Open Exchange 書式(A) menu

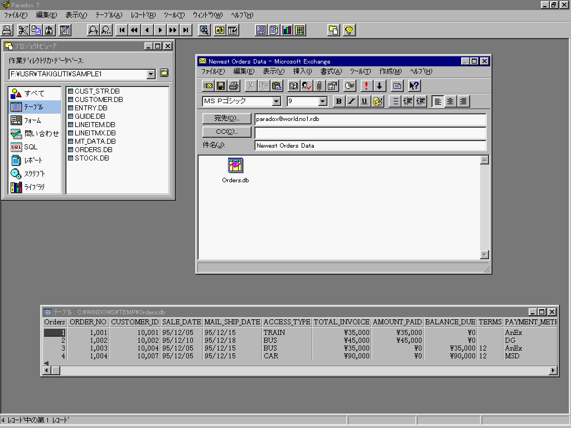[x=331, y=71]
